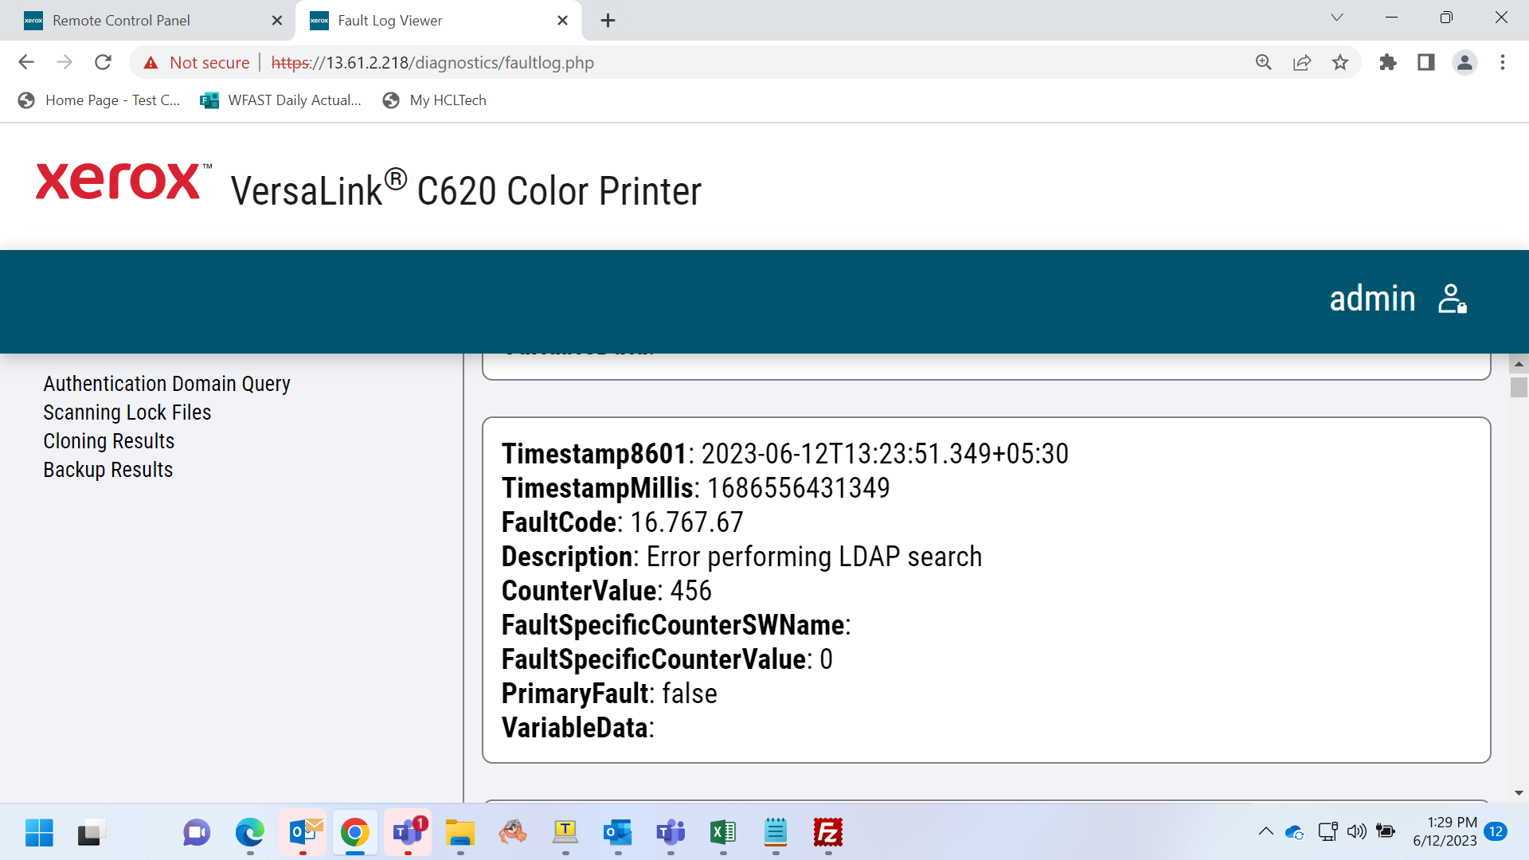
Task: Bookmark this page with the star icon
Action: pos(1340,62)
